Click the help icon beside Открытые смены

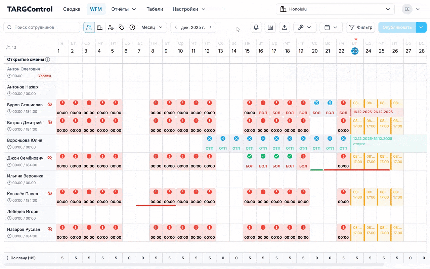click(48, 60)
